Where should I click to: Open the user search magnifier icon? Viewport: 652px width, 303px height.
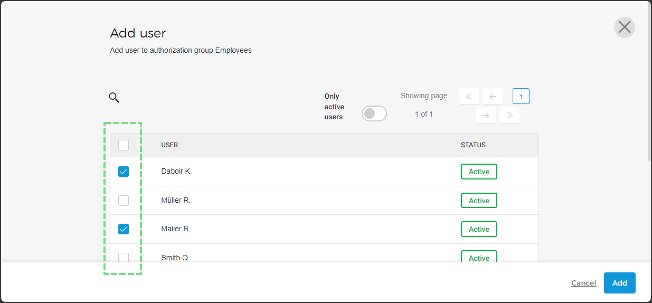(x=114, y=97)
